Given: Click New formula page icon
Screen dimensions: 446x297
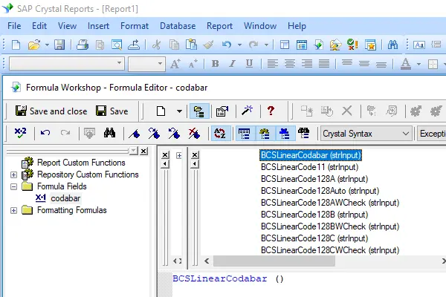Looking at the screenshot, I should (161, 111).
